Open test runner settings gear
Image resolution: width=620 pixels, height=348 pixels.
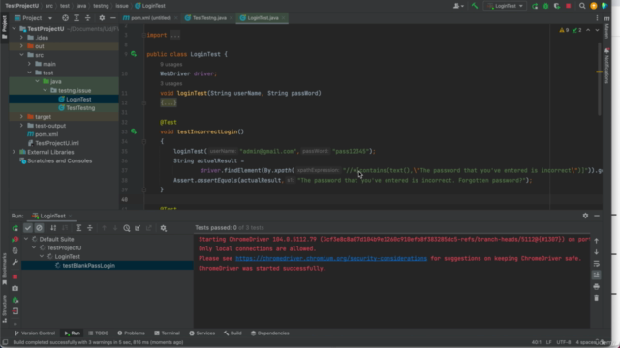click(164, 228)
